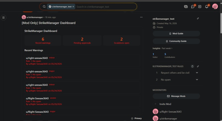Image resolution: width=222 pixels, height=121 pixels.
Task: Click the strikemanager_test community name
Action: (x=163, y=19)
